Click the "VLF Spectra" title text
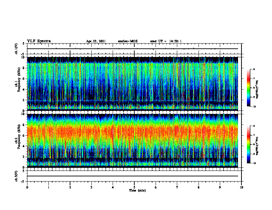Screen dimensions: 272x210 click(39, 41)
